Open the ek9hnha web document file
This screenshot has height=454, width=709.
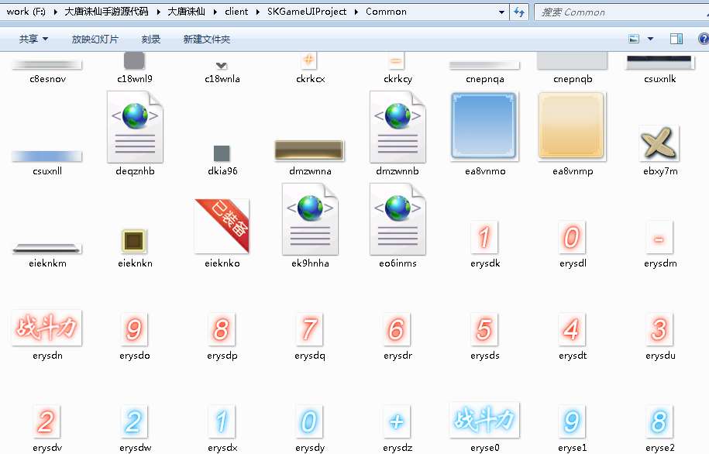pos(309,219)
